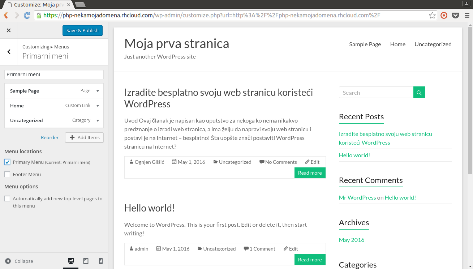473x269 pixels.
Task: Click the calendar icon on the first post
Action: point(174,162)
